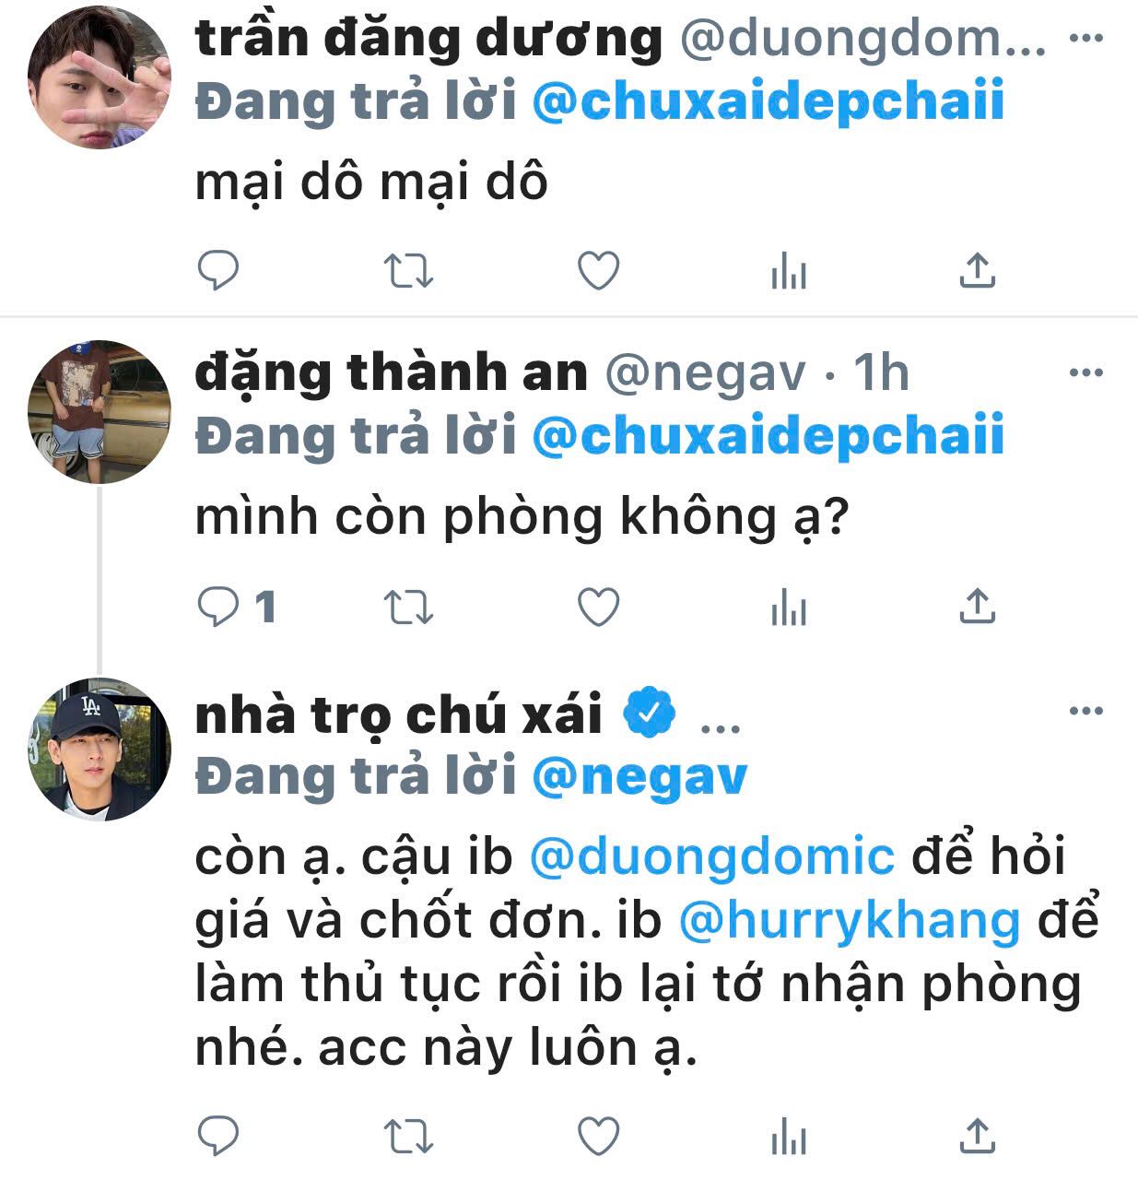Image resolution: width=1138 pixels, height=1180 pixels.
Task: Open more options on trần đăng dương's tweet
Action: (x=1085, y=38)
